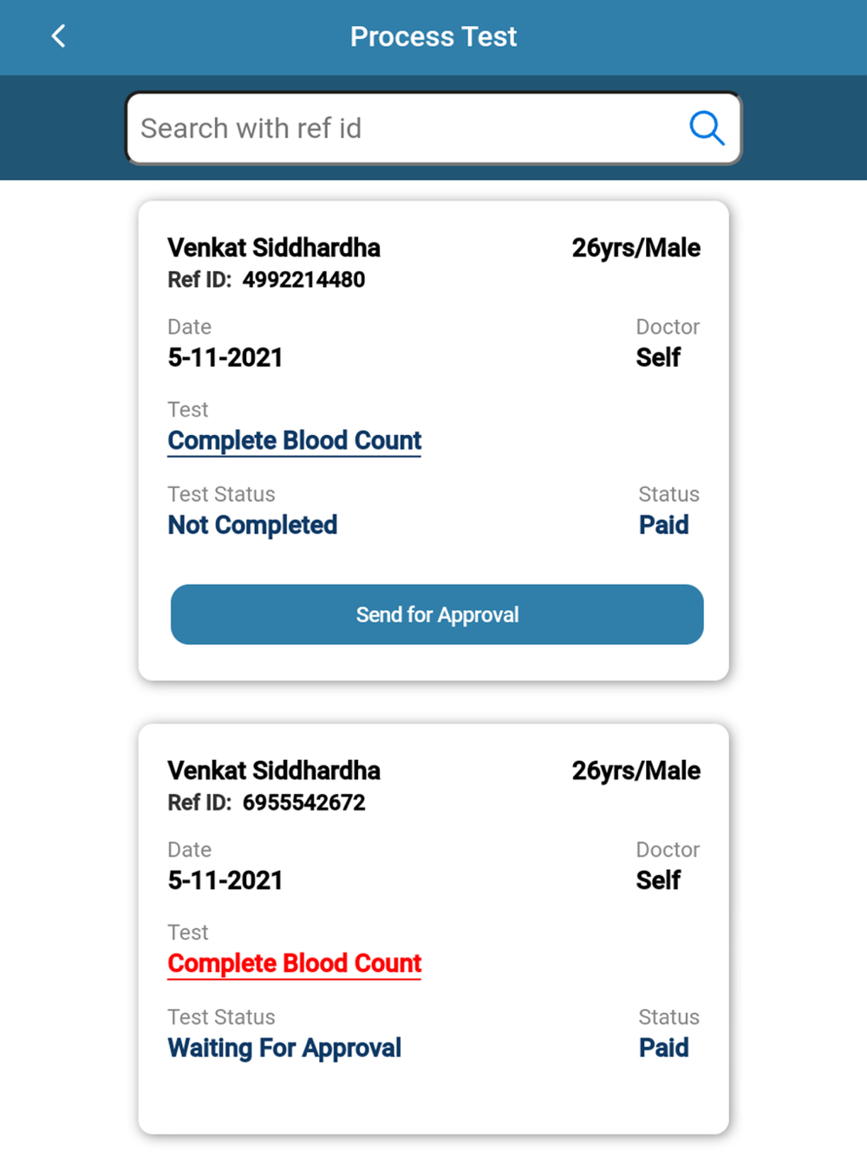Go back using the header arrow
The image size is (867, 1156).
tap(58, 36)
